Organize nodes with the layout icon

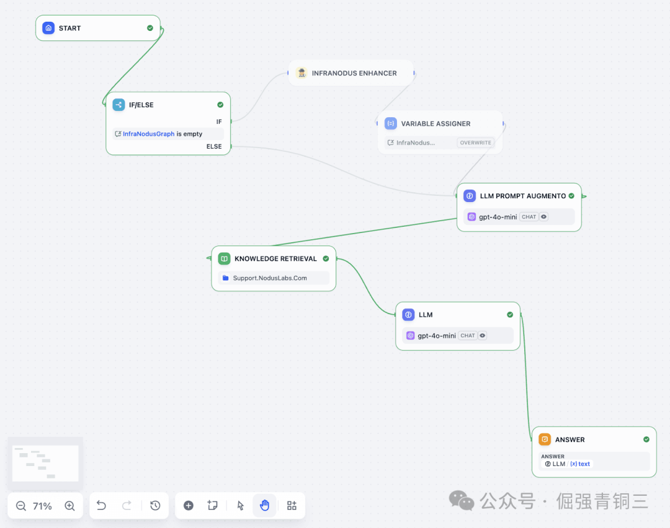pos(292,505)
